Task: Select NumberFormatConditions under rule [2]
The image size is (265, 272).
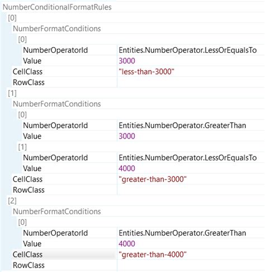Action: pos(57,211)
